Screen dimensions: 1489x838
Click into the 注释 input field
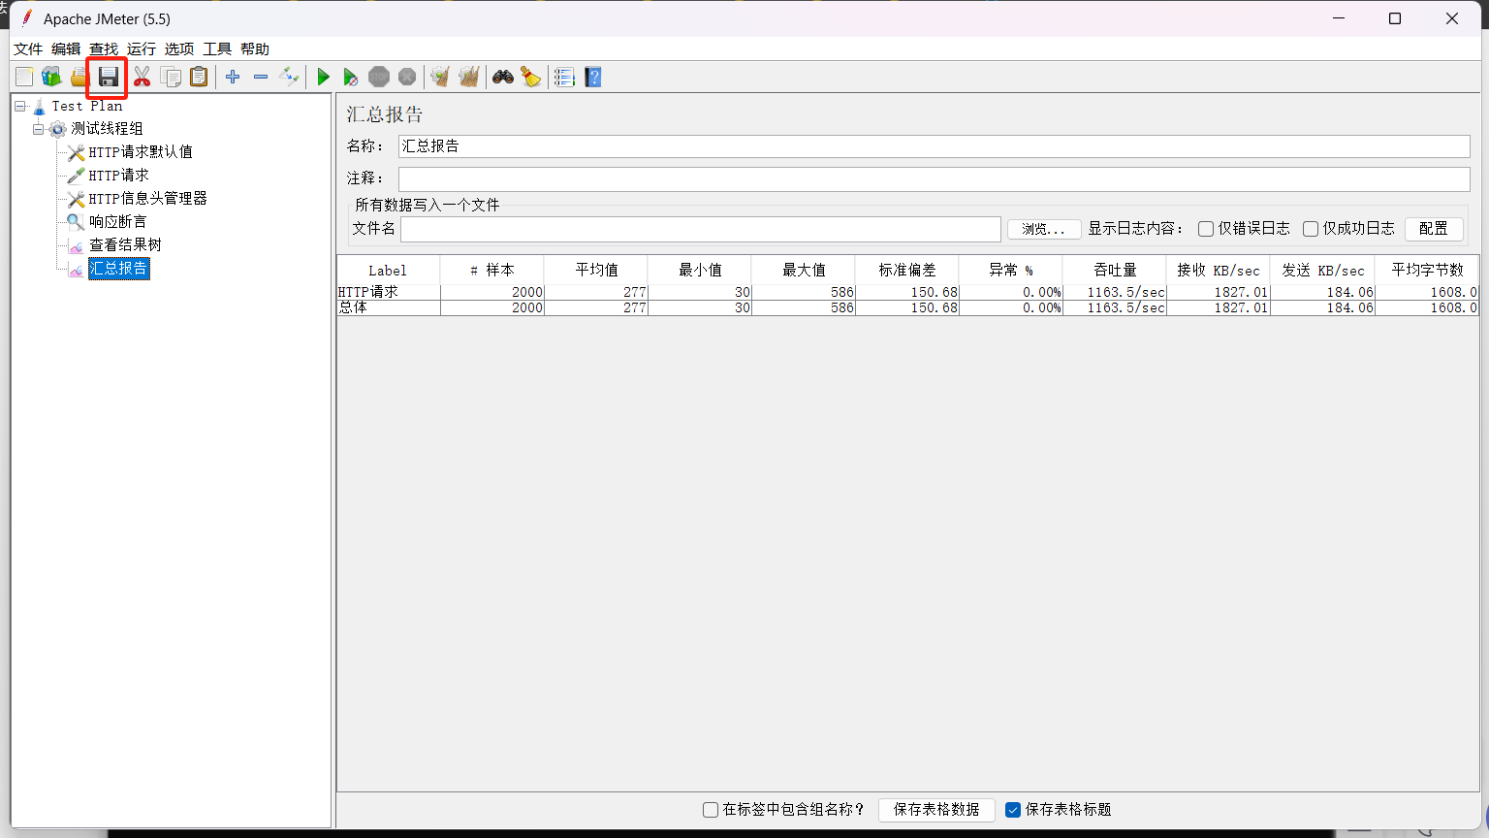(935, 178)
